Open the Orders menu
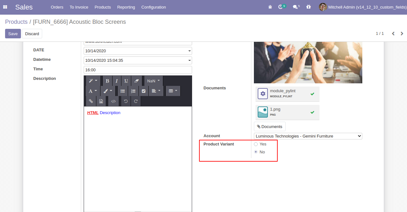Image resolution: width=407 pixels, height=212 pixels. [x=57, y=7]
